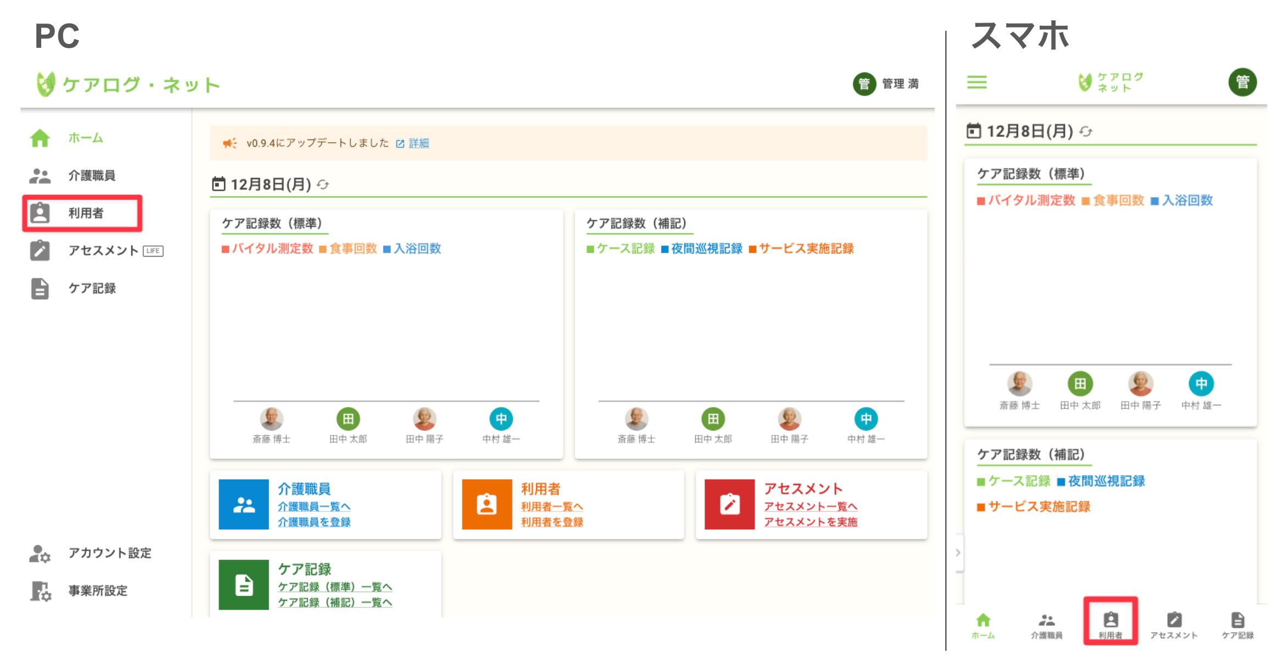The height and width of the screenshot is (669, 1284).
Task: Follow the 利用者を登録 link
Action: click(552, 522)
